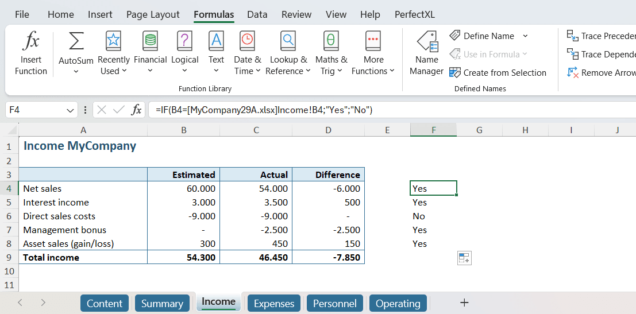Image resolution: width=636 pixels, height=314 pixels.
Task: Select the 'No' cell in column F
Action: tap(434, 216)
